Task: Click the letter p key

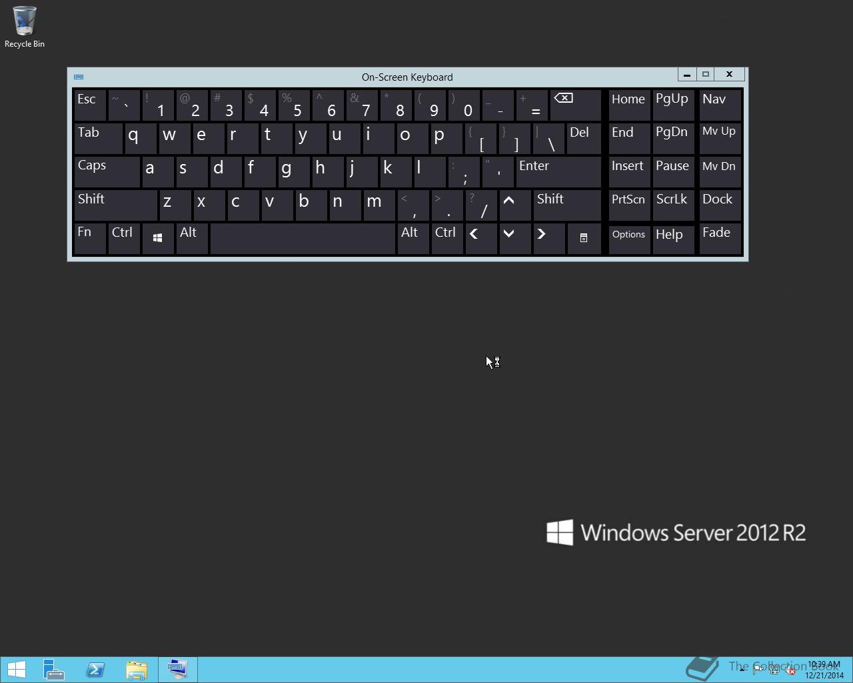Action: [x=446, y=139]
